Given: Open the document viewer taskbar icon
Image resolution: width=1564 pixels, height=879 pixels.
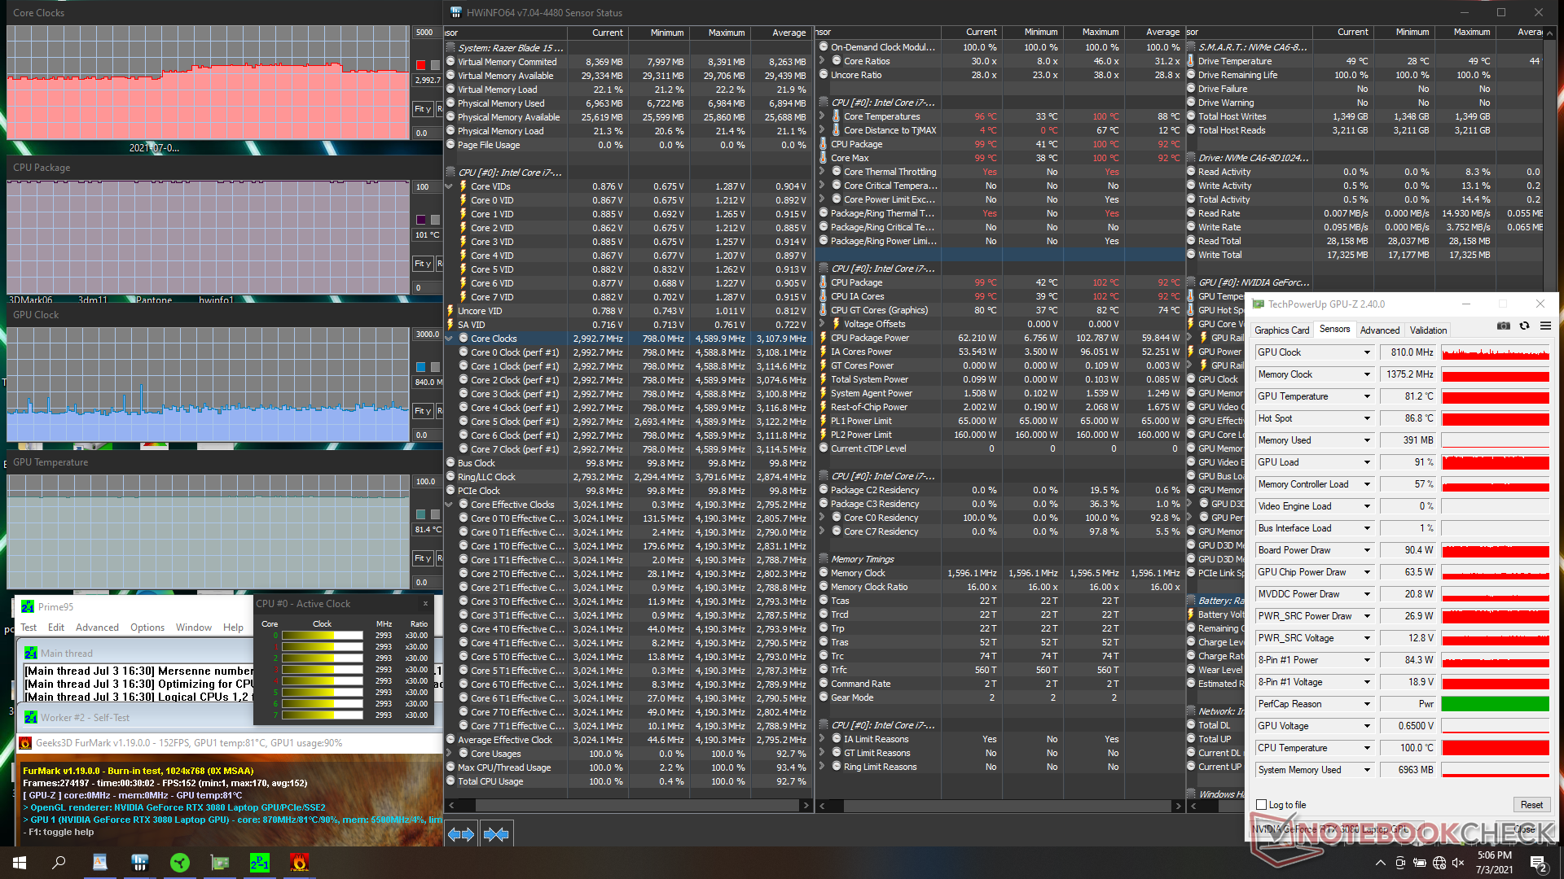Looking at the screenshot, I should (x=99, y=863).
